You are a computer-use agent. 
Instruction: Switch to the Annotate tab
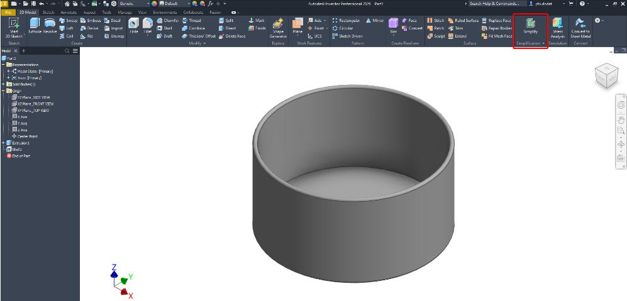(x=69, y=13)
